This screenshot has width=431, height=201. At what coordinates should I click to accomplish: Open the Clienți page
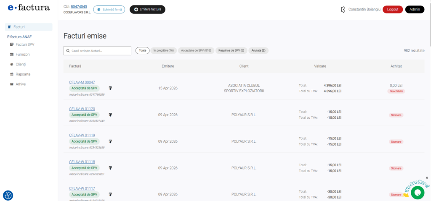click(21, 64)
